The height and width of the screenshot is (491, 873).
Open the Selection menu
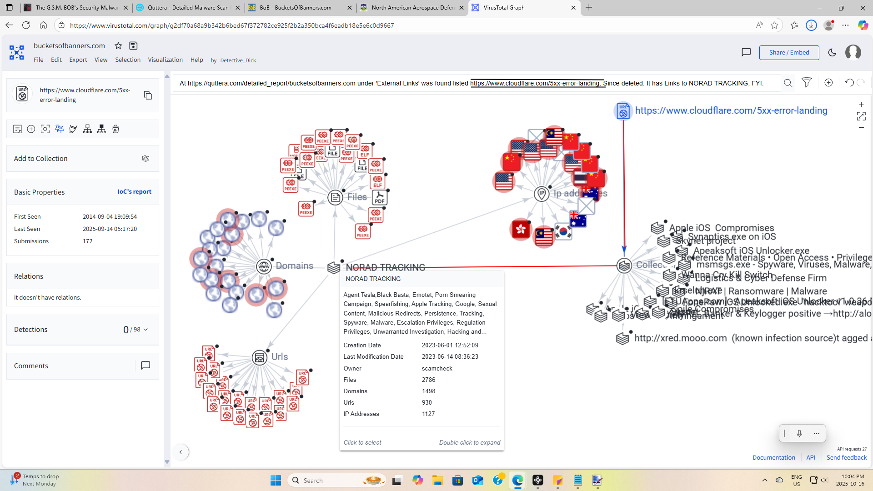pyautogui.click(x=128, y=60)
